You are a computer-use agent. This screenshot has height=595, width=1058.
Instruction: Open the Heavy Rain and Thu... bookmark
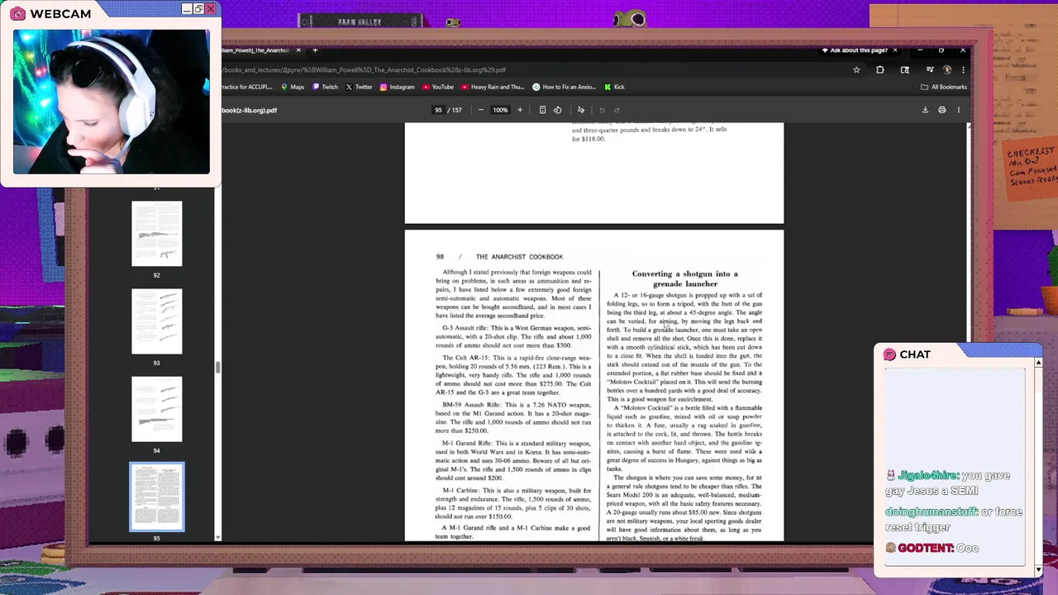tap(493, 87)
